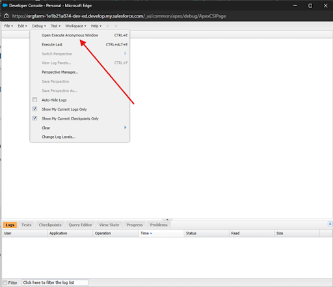
Task: Uncheck Show My Current Logs Only
Action: (x=34, y=109)
